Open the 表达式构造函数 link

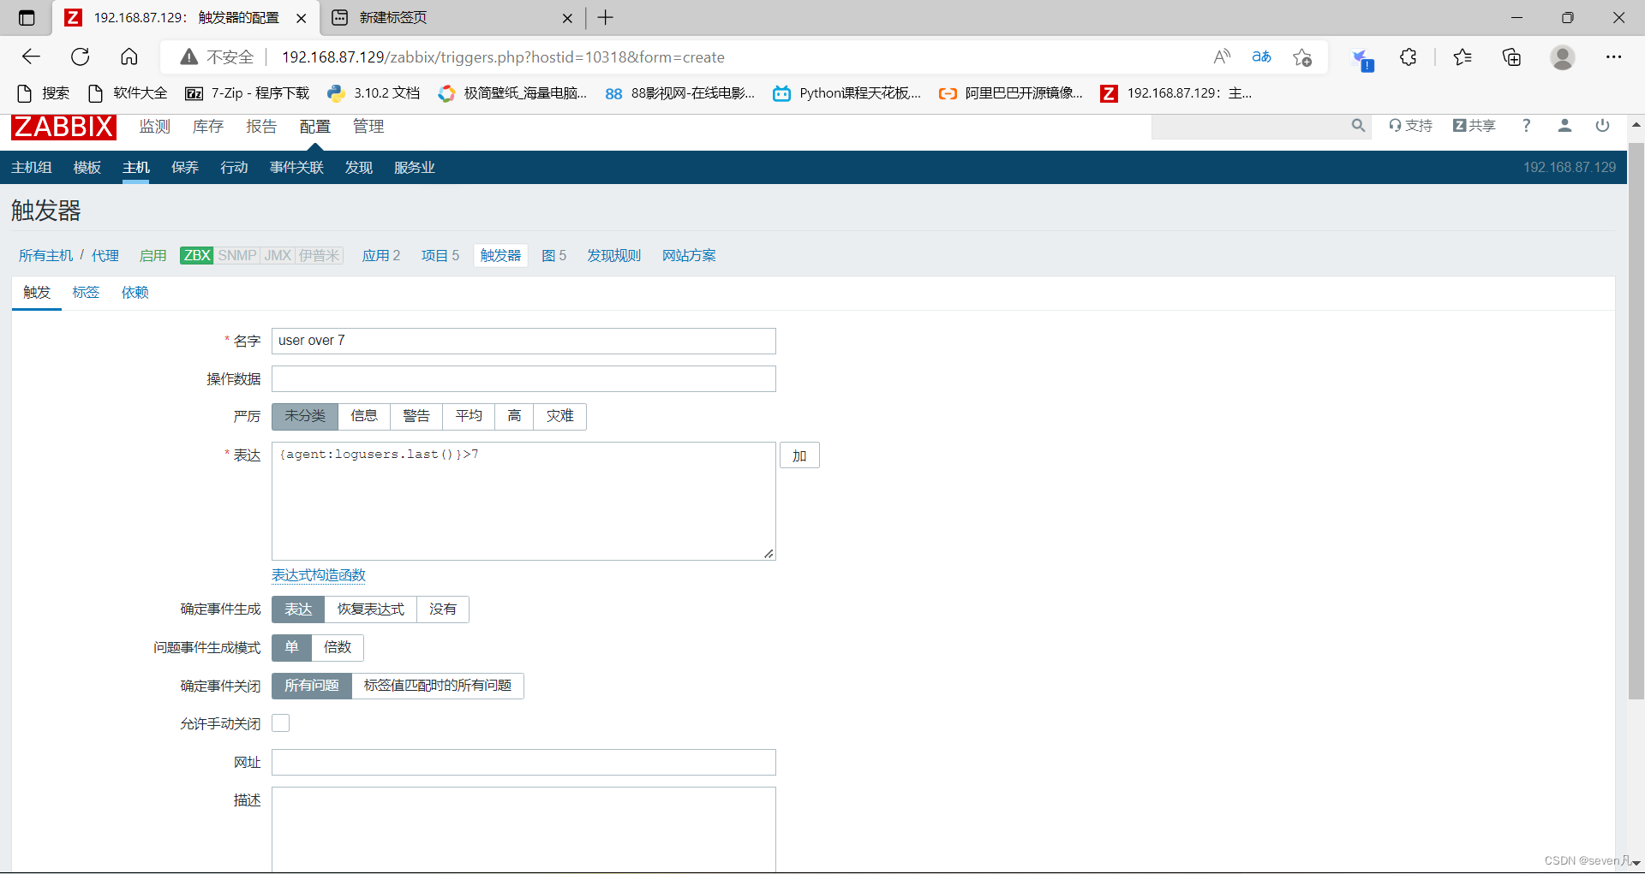tap(319, 575)
